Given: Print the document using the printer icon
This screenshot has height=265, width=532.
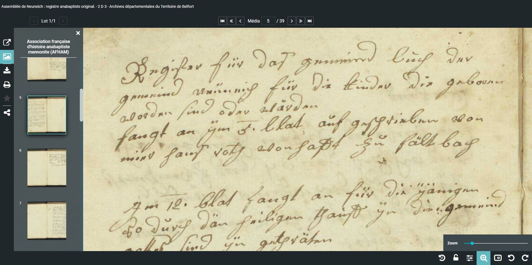Looking at the screenshot, I should pos(7,85).
